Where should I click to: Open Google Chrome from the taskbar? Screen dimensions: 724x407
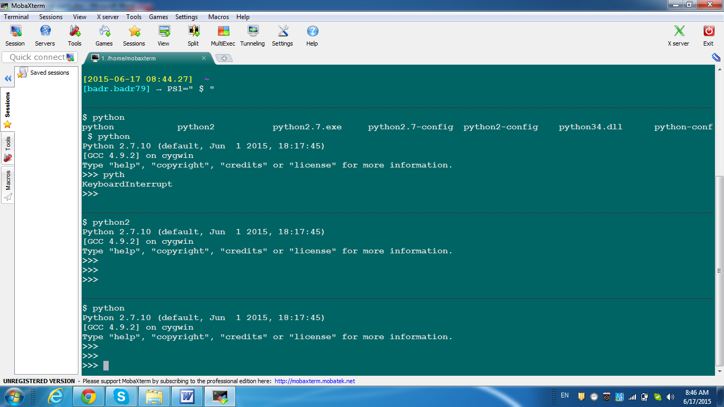pyautogui.click(x=89, y=396)
